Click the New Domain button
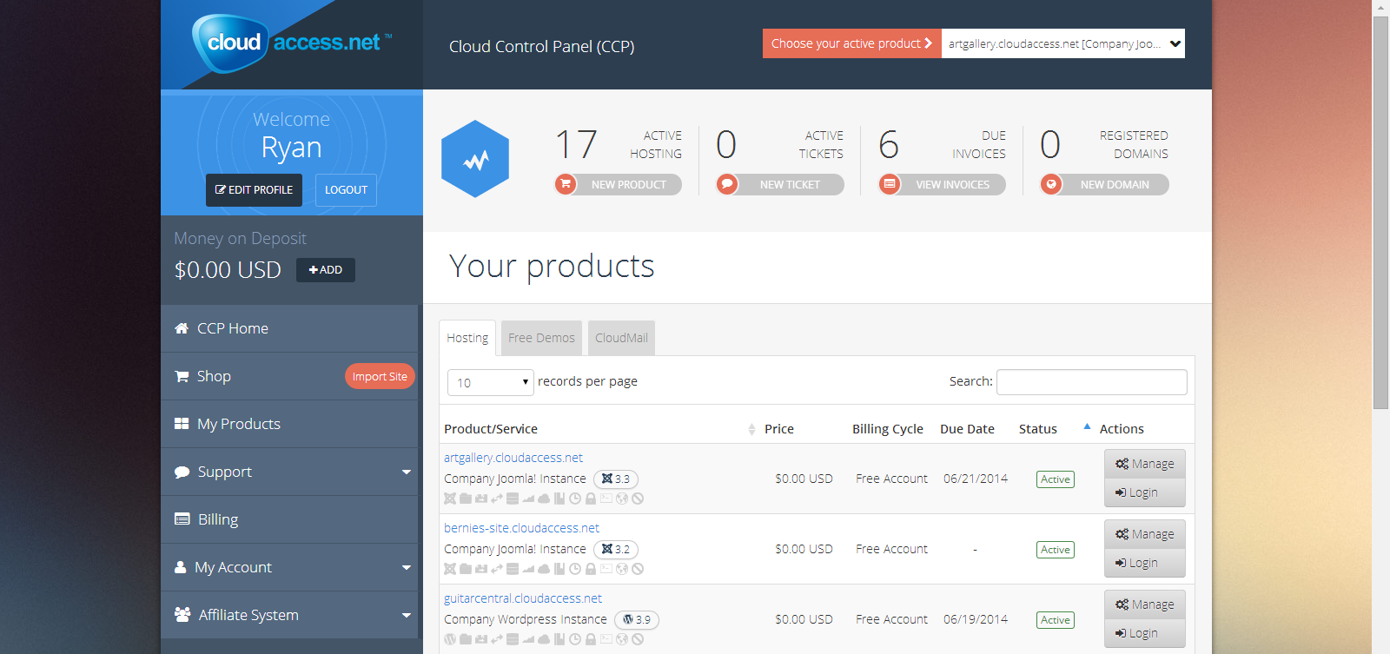Screen dimensions: 1390x654 click(1104, 185)
